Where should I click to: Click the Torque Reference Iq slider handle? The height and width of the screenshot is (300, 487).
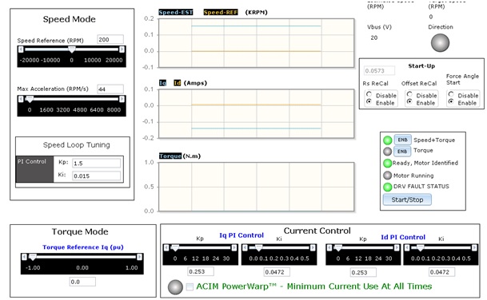33,257
